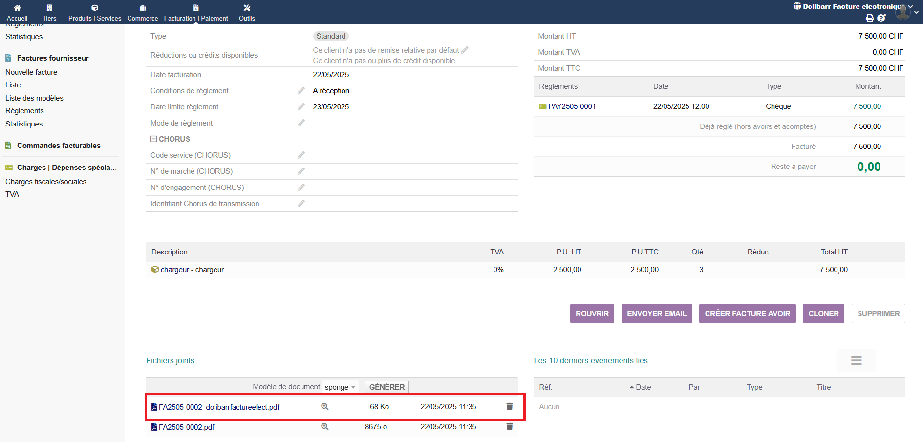The height and width of the screenshot is (442, 923).
Task: Collapse the CHORUS section
Action: point(154,139)
